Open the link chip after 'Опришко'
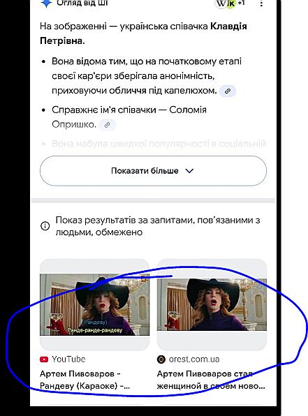Image resolution: width=308 pixels, height=416 pixels. 108,125
